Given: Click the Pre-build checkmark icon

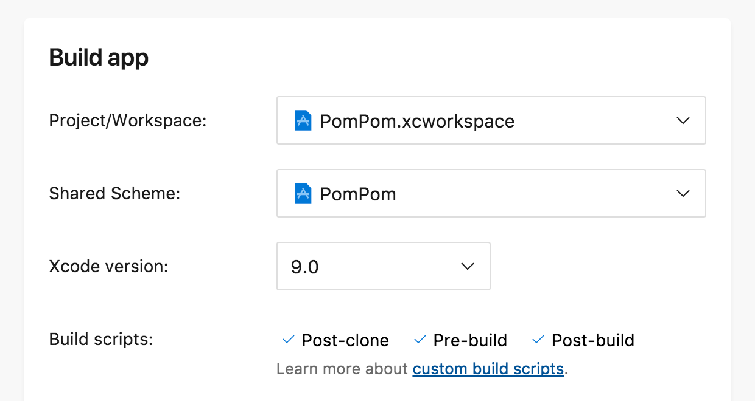Looking at the screenshot, I should 420,340.
